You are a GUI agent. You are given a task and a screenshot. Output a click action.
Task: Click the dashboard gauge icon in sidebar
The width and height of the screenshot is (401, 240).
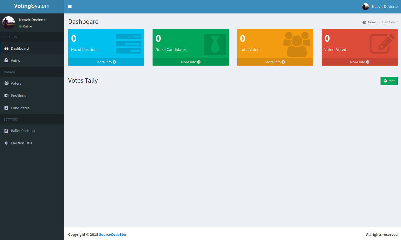(6, 48)
